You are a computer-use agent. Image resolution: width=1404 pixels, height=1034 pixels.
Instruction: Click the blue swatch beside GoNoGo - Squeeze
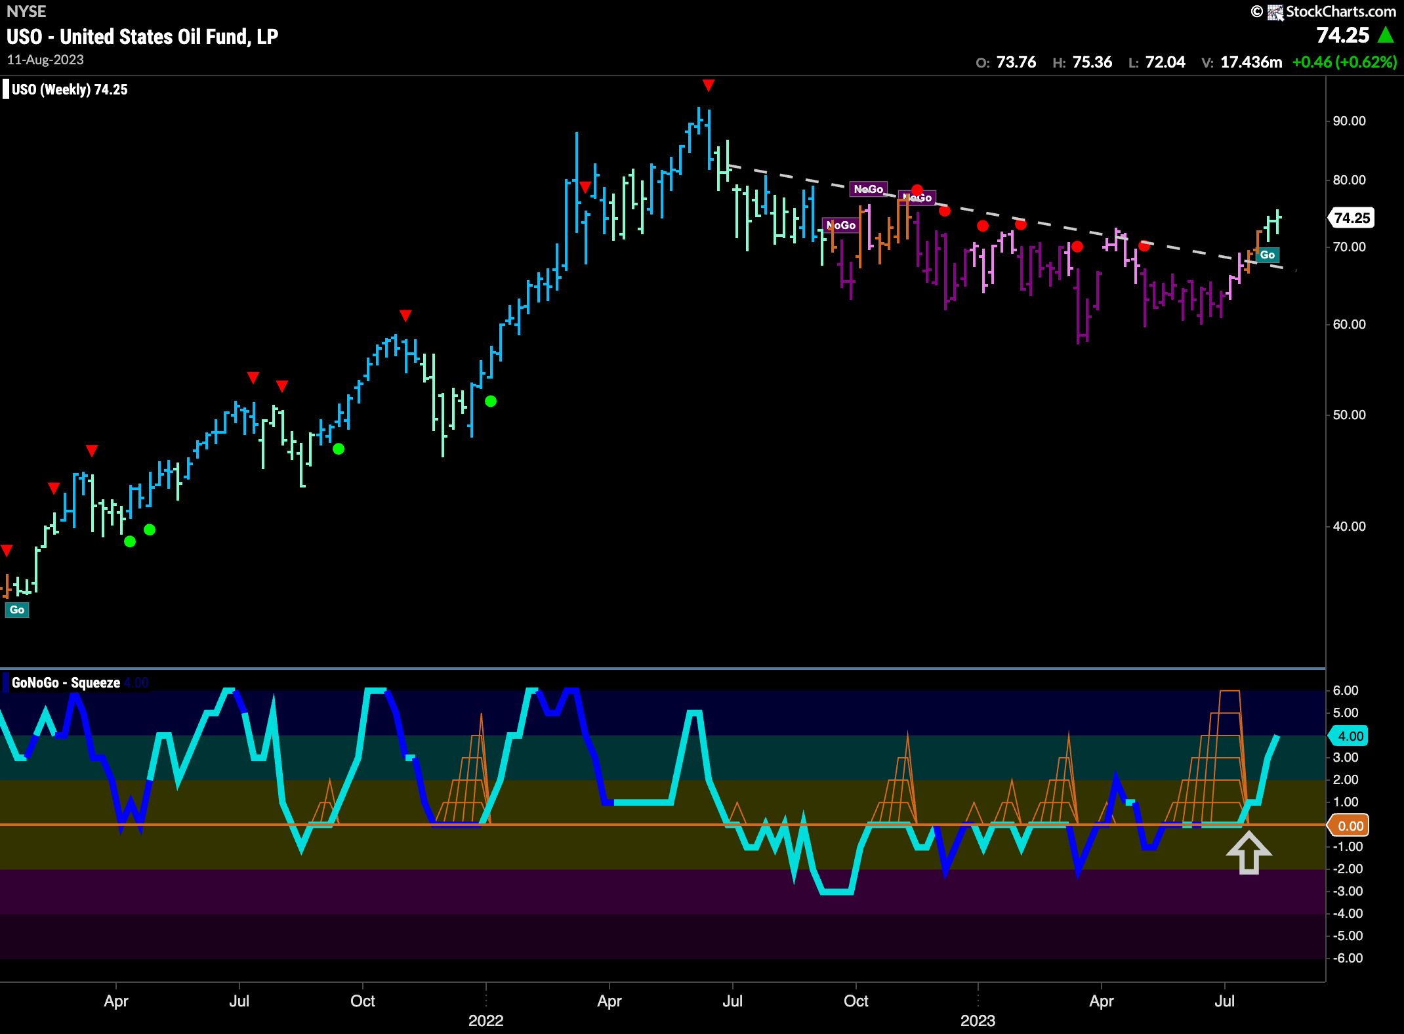(x=6, y=682)
